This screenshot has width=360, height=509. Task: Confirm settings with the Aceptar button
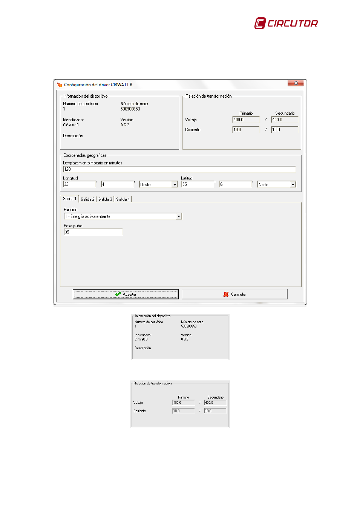click(126, 294)
